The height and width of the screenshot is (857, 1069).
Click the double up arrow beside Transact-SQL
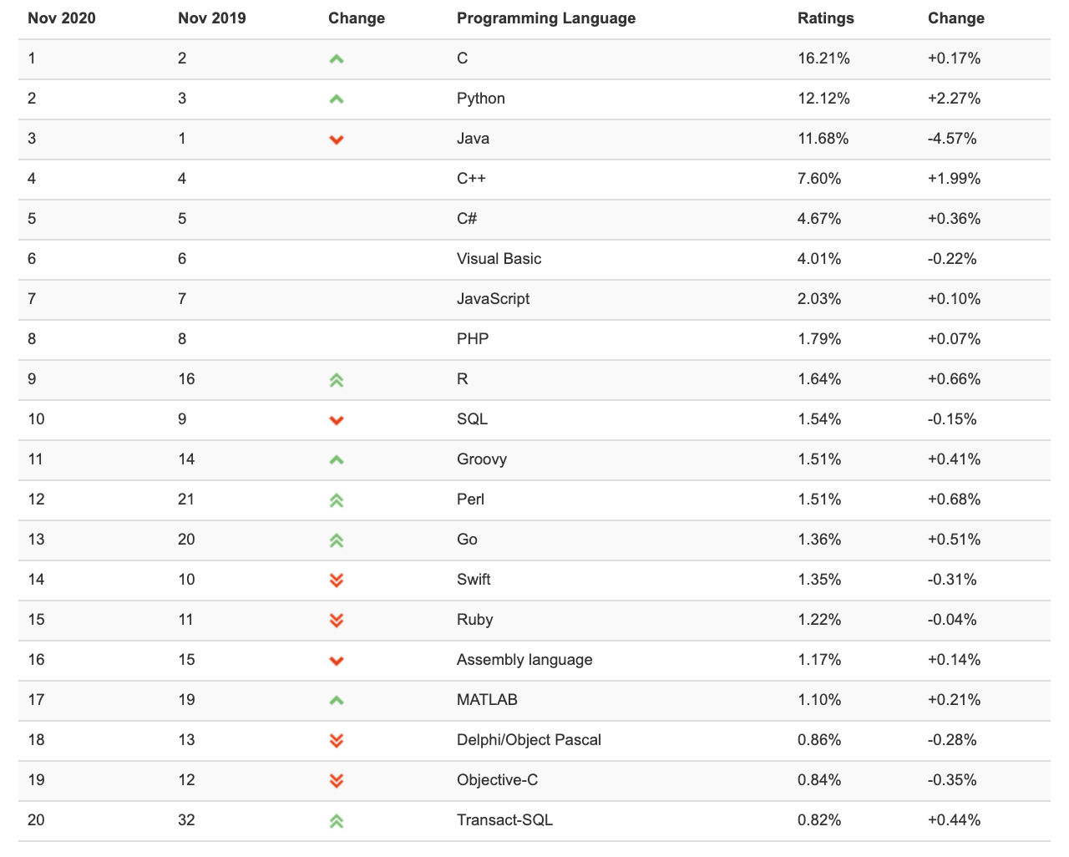[x=337, y=821]
